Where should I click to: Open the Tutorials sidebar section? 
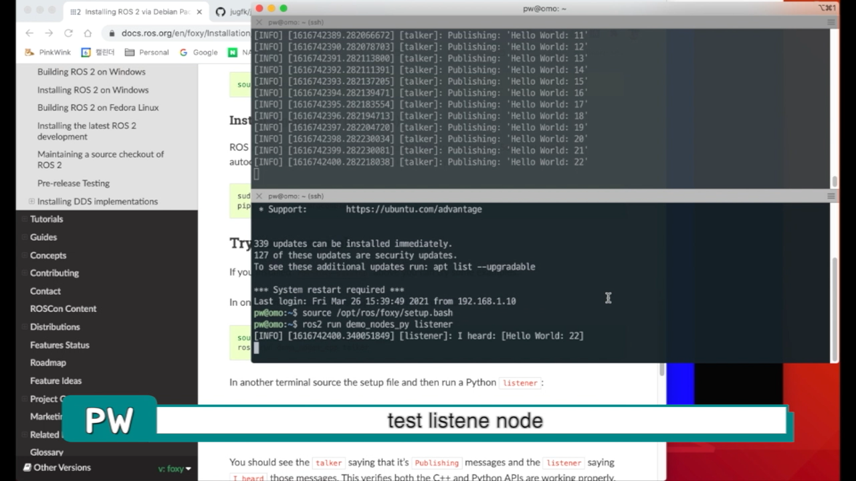(46, 219)
